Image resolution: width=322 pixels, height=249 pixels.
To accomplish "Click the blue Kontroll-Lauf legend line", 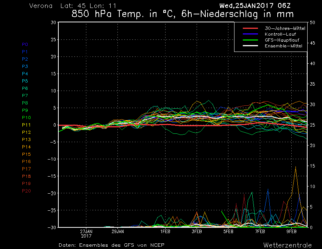I will coord(250,34).
